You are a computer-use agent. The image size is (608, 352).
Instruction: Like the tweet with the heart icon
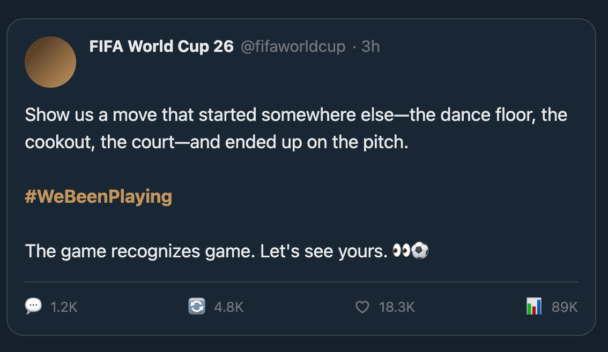pyautogui.click(x=363, y=307)
